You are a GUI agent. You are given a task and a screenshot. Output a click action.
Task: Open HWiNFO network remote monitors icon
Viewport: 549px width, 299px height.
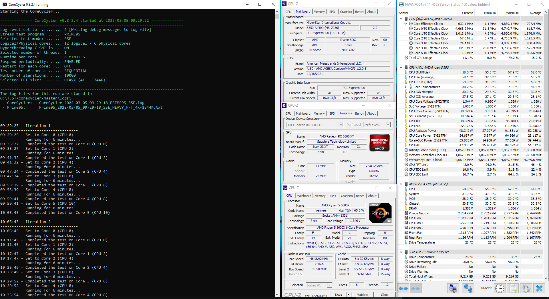(x=468, y=288)
